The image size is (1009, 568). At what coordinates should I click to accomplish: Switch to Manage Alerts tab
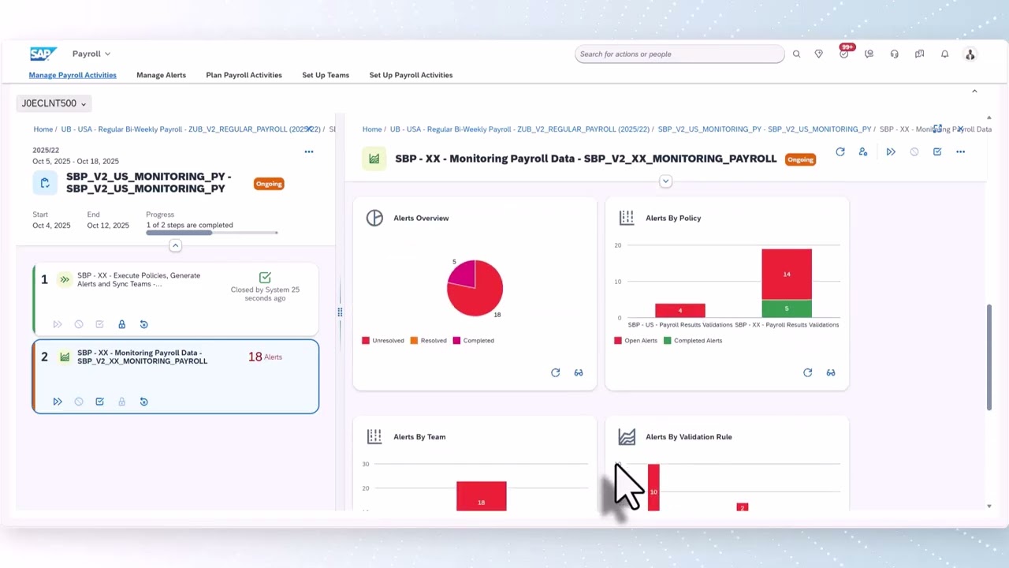coord(161,75)
